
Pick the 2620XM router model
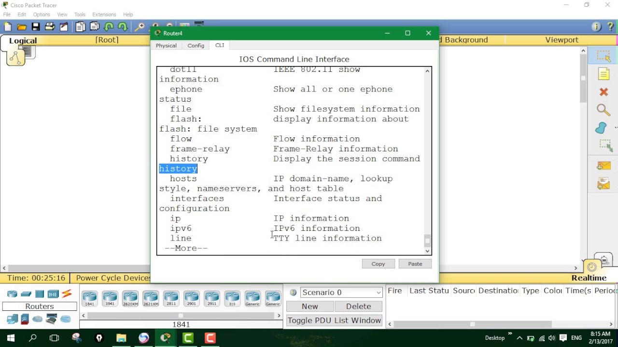point(130,299)
